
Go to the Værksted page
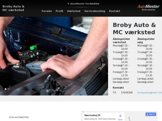click(x=74, y=11)
